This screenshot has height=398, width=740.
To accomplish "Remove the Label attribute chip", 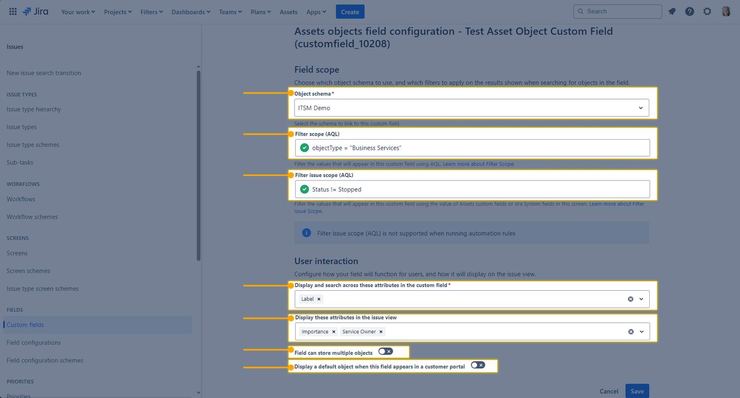I will pyautogui.click(x=319, y=299).
